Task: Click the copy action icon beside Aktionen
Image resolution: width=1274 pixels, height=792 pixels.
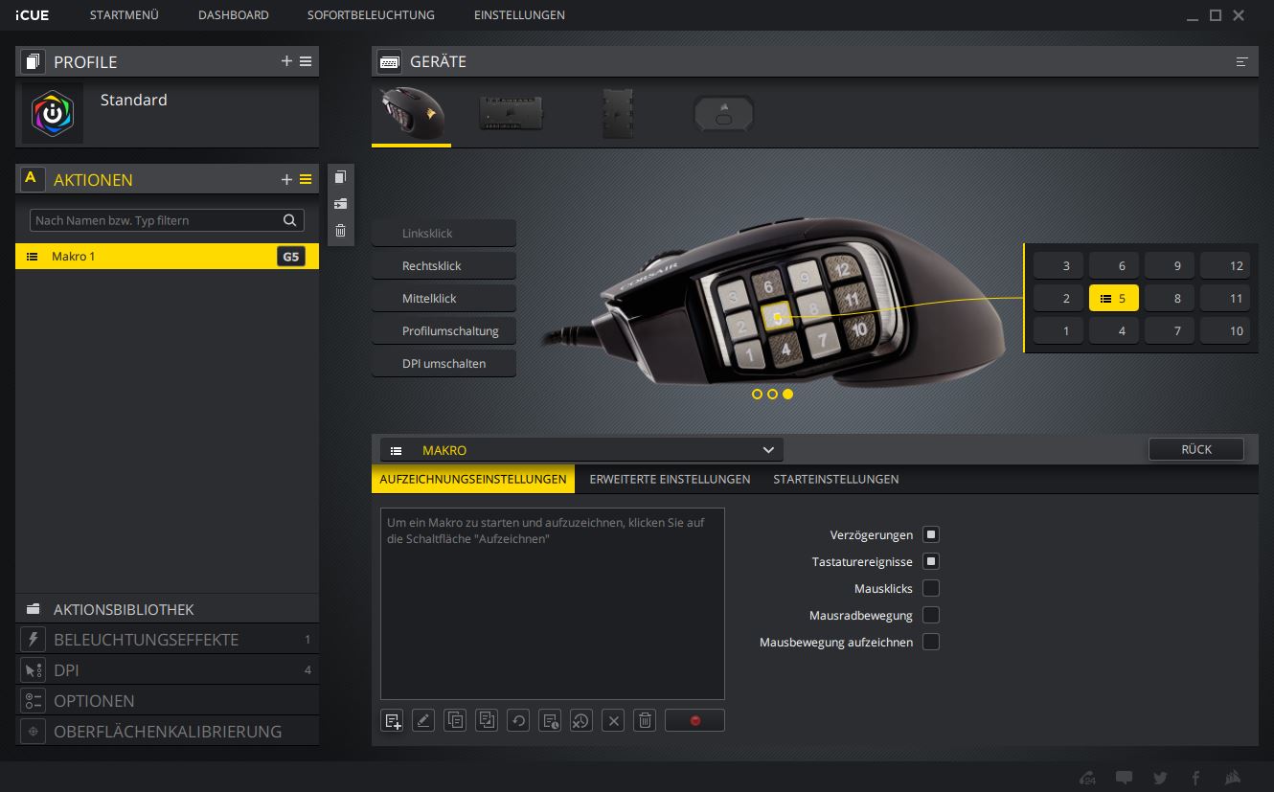Action: tap(340, 177)
